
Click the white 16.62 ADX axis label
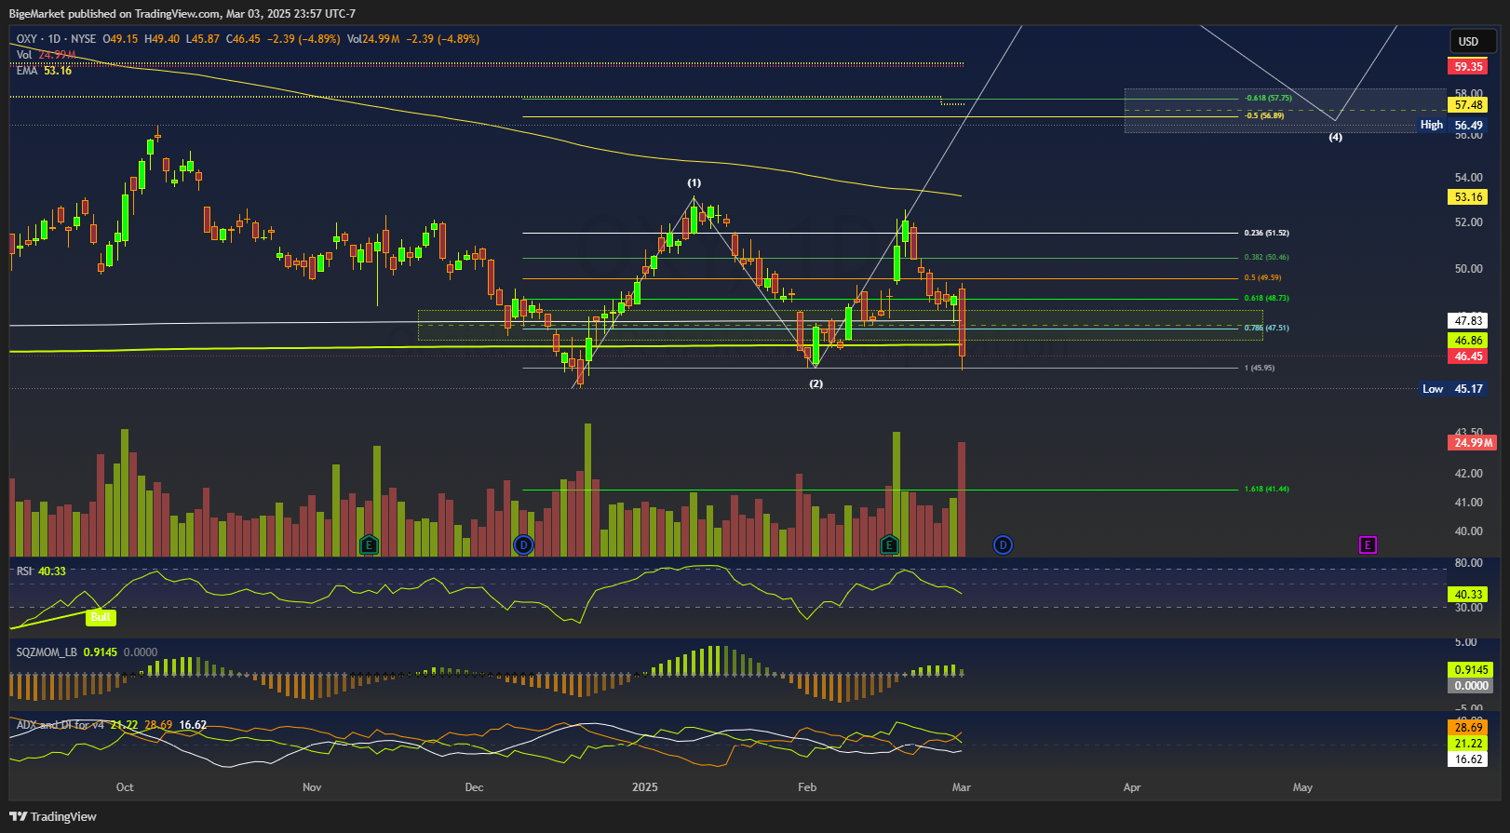[x=1468, y=759]
